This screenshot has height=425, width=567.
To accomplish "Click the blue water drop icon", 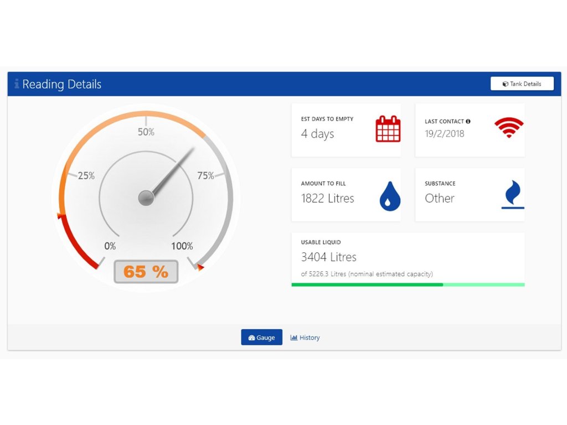I will pos(390,196).
